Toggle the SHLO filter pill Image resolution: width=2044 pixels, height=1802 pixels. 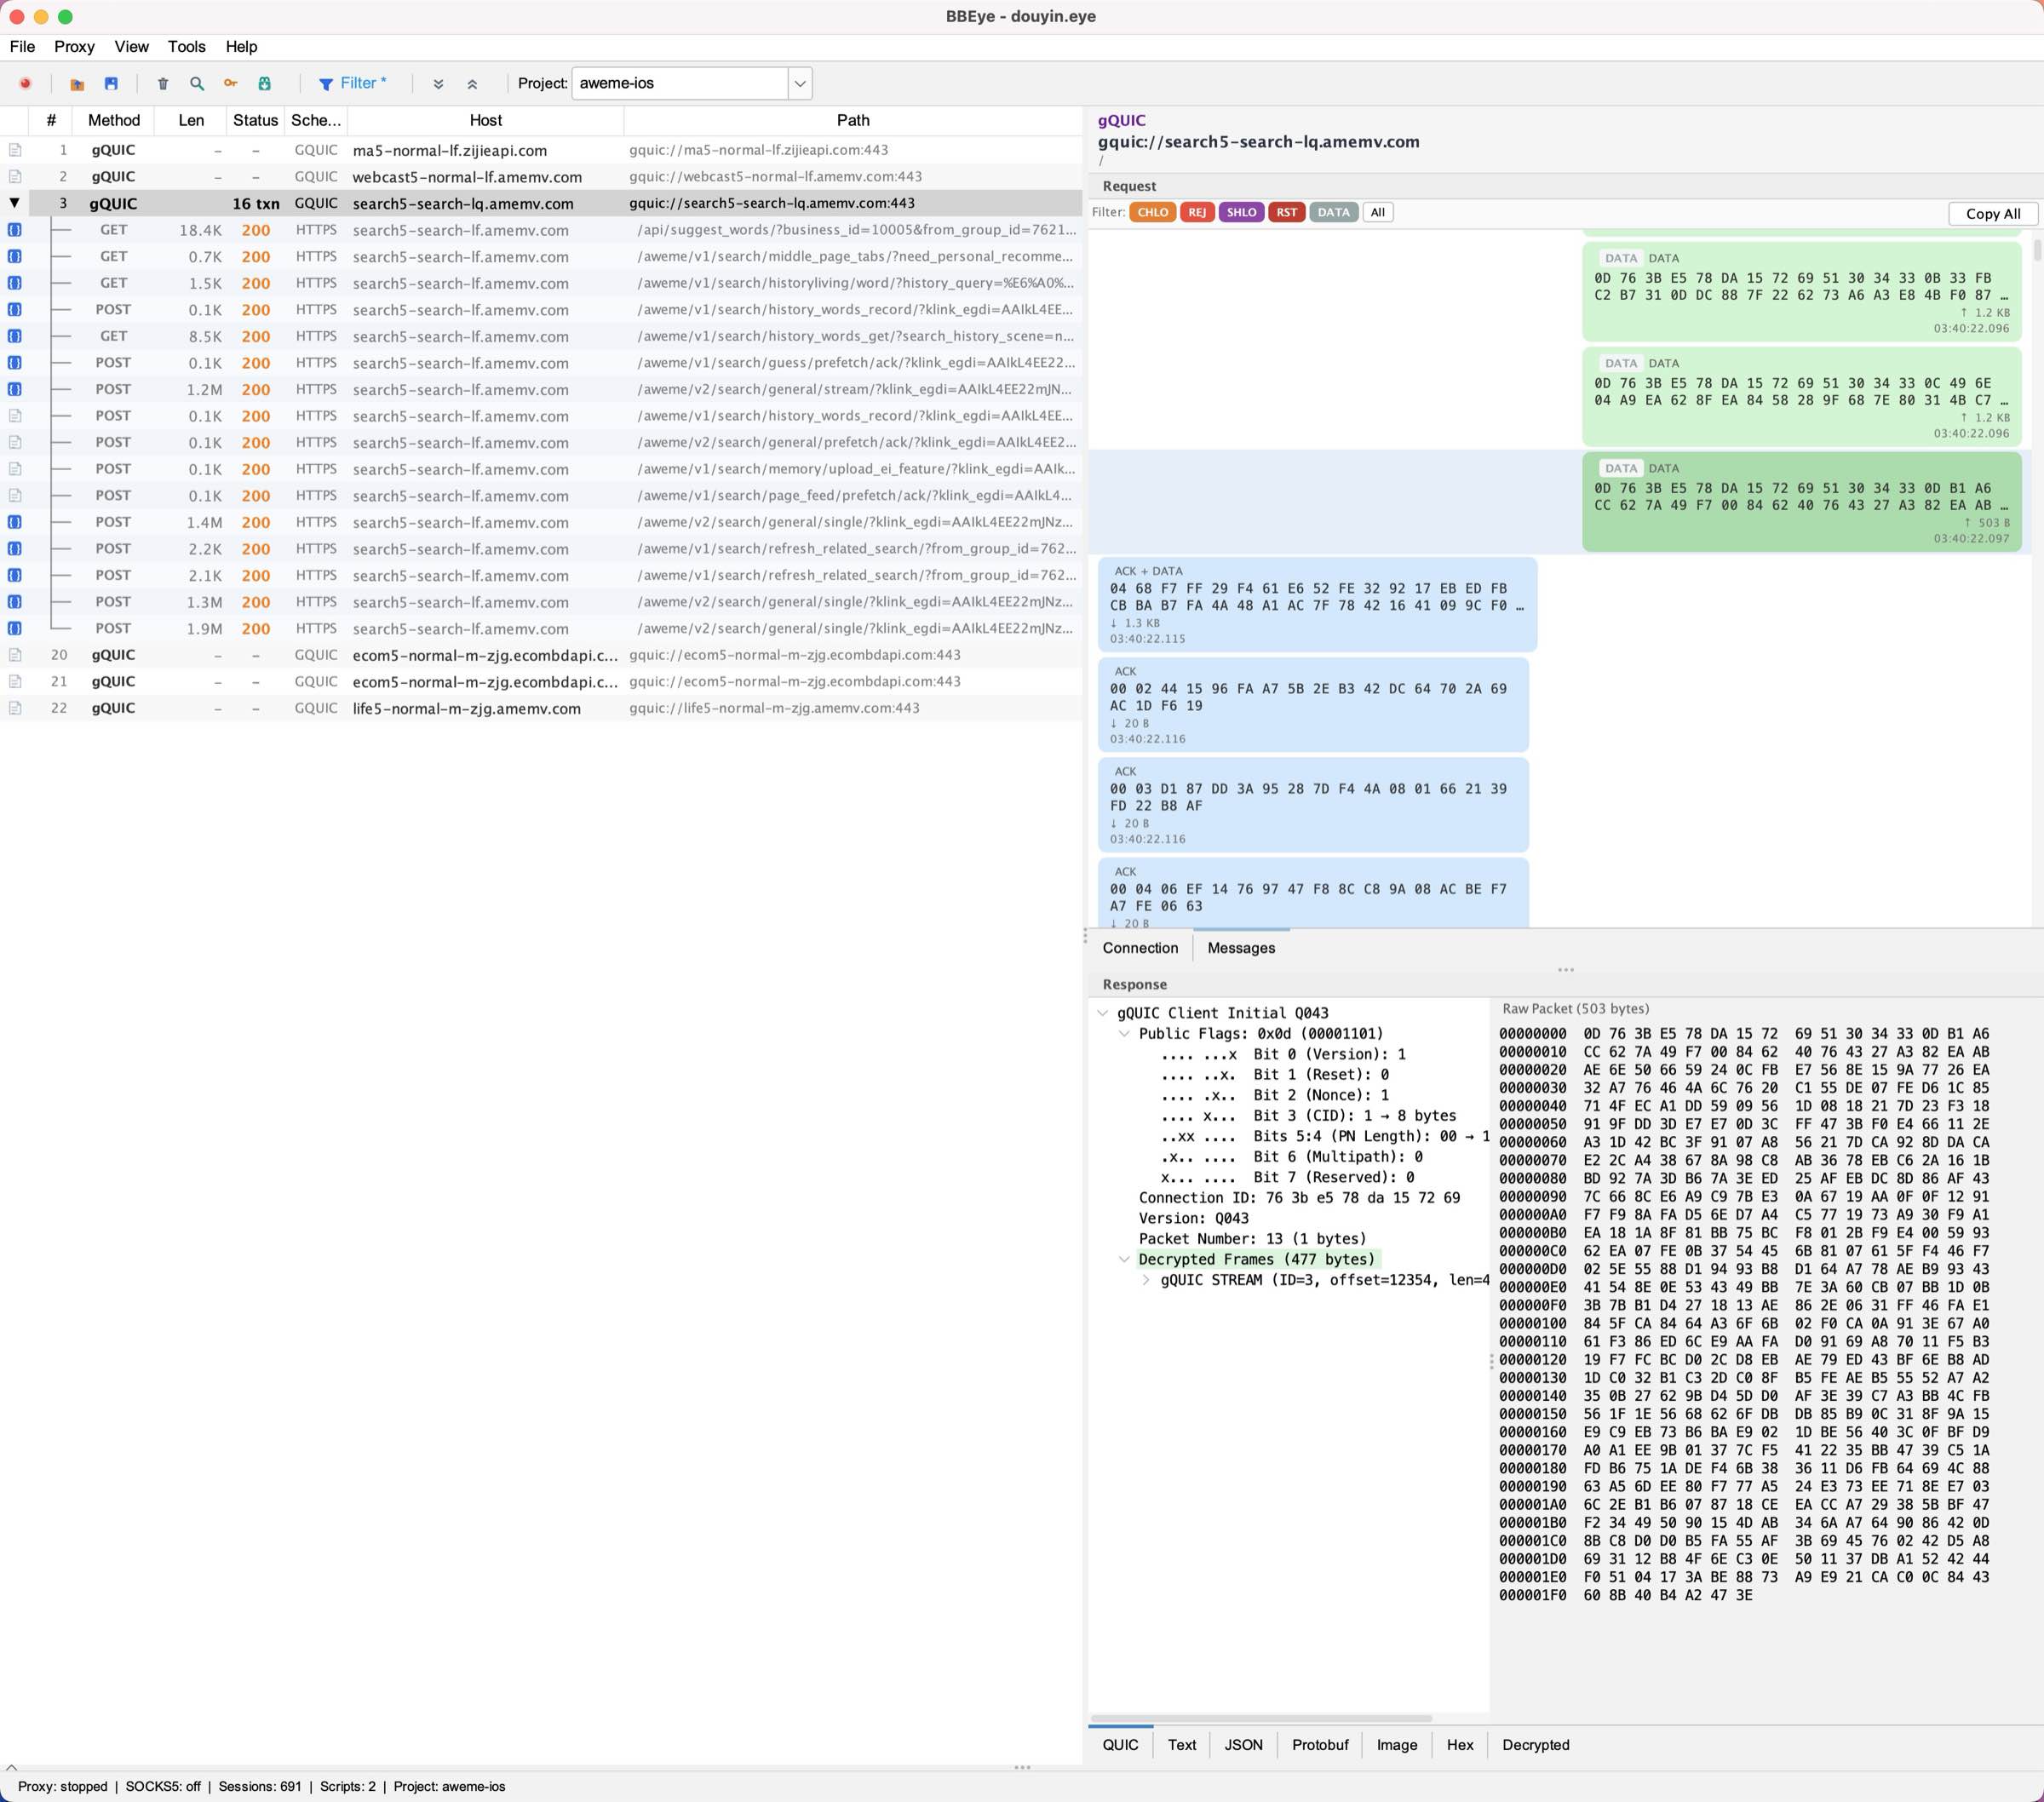coord(1241,212)
